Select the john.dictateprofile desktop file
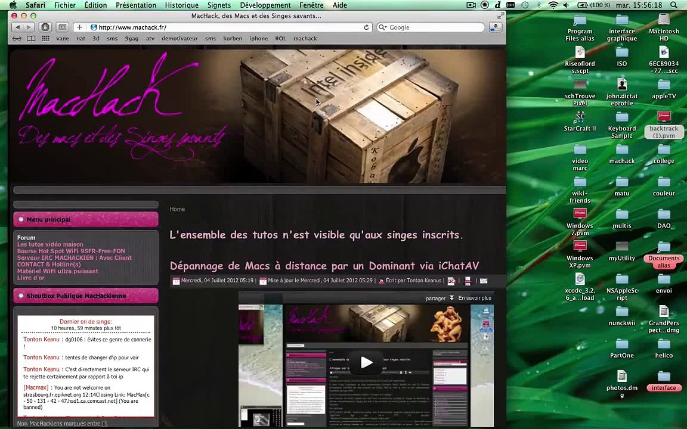The width and height of the screenshot is (687, 429). click(x=622, y=92)
